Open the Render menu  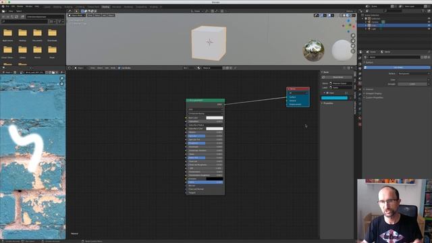20,6
